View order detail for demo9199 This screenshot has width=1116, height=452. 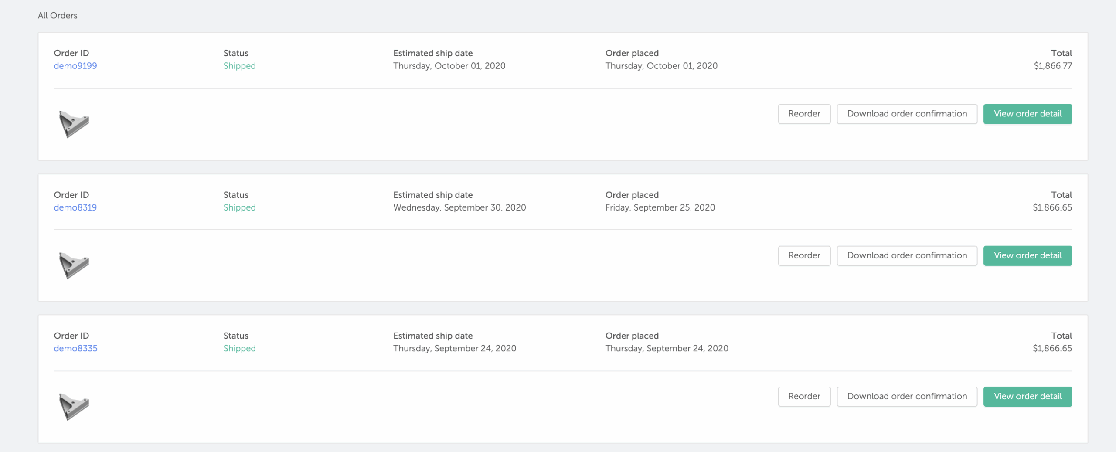[1028, 114]
